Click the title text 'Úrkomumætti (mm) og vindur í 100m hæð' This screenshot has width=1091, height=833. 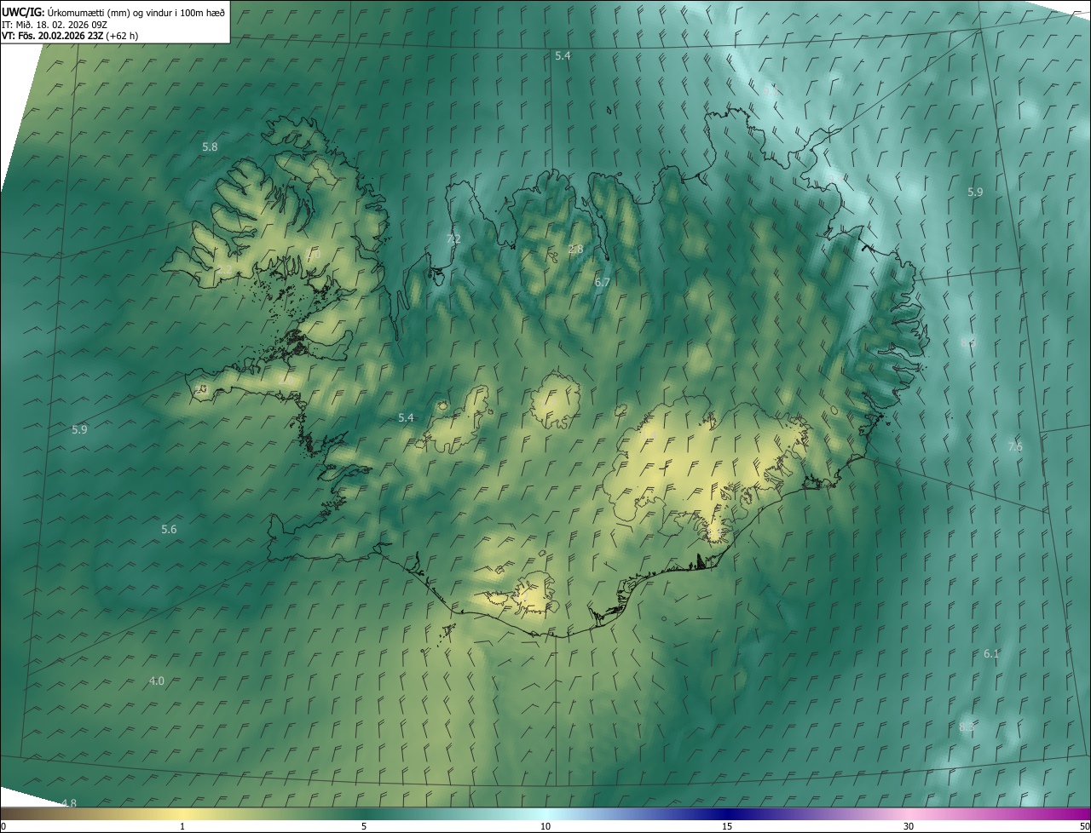pos(136,12)
